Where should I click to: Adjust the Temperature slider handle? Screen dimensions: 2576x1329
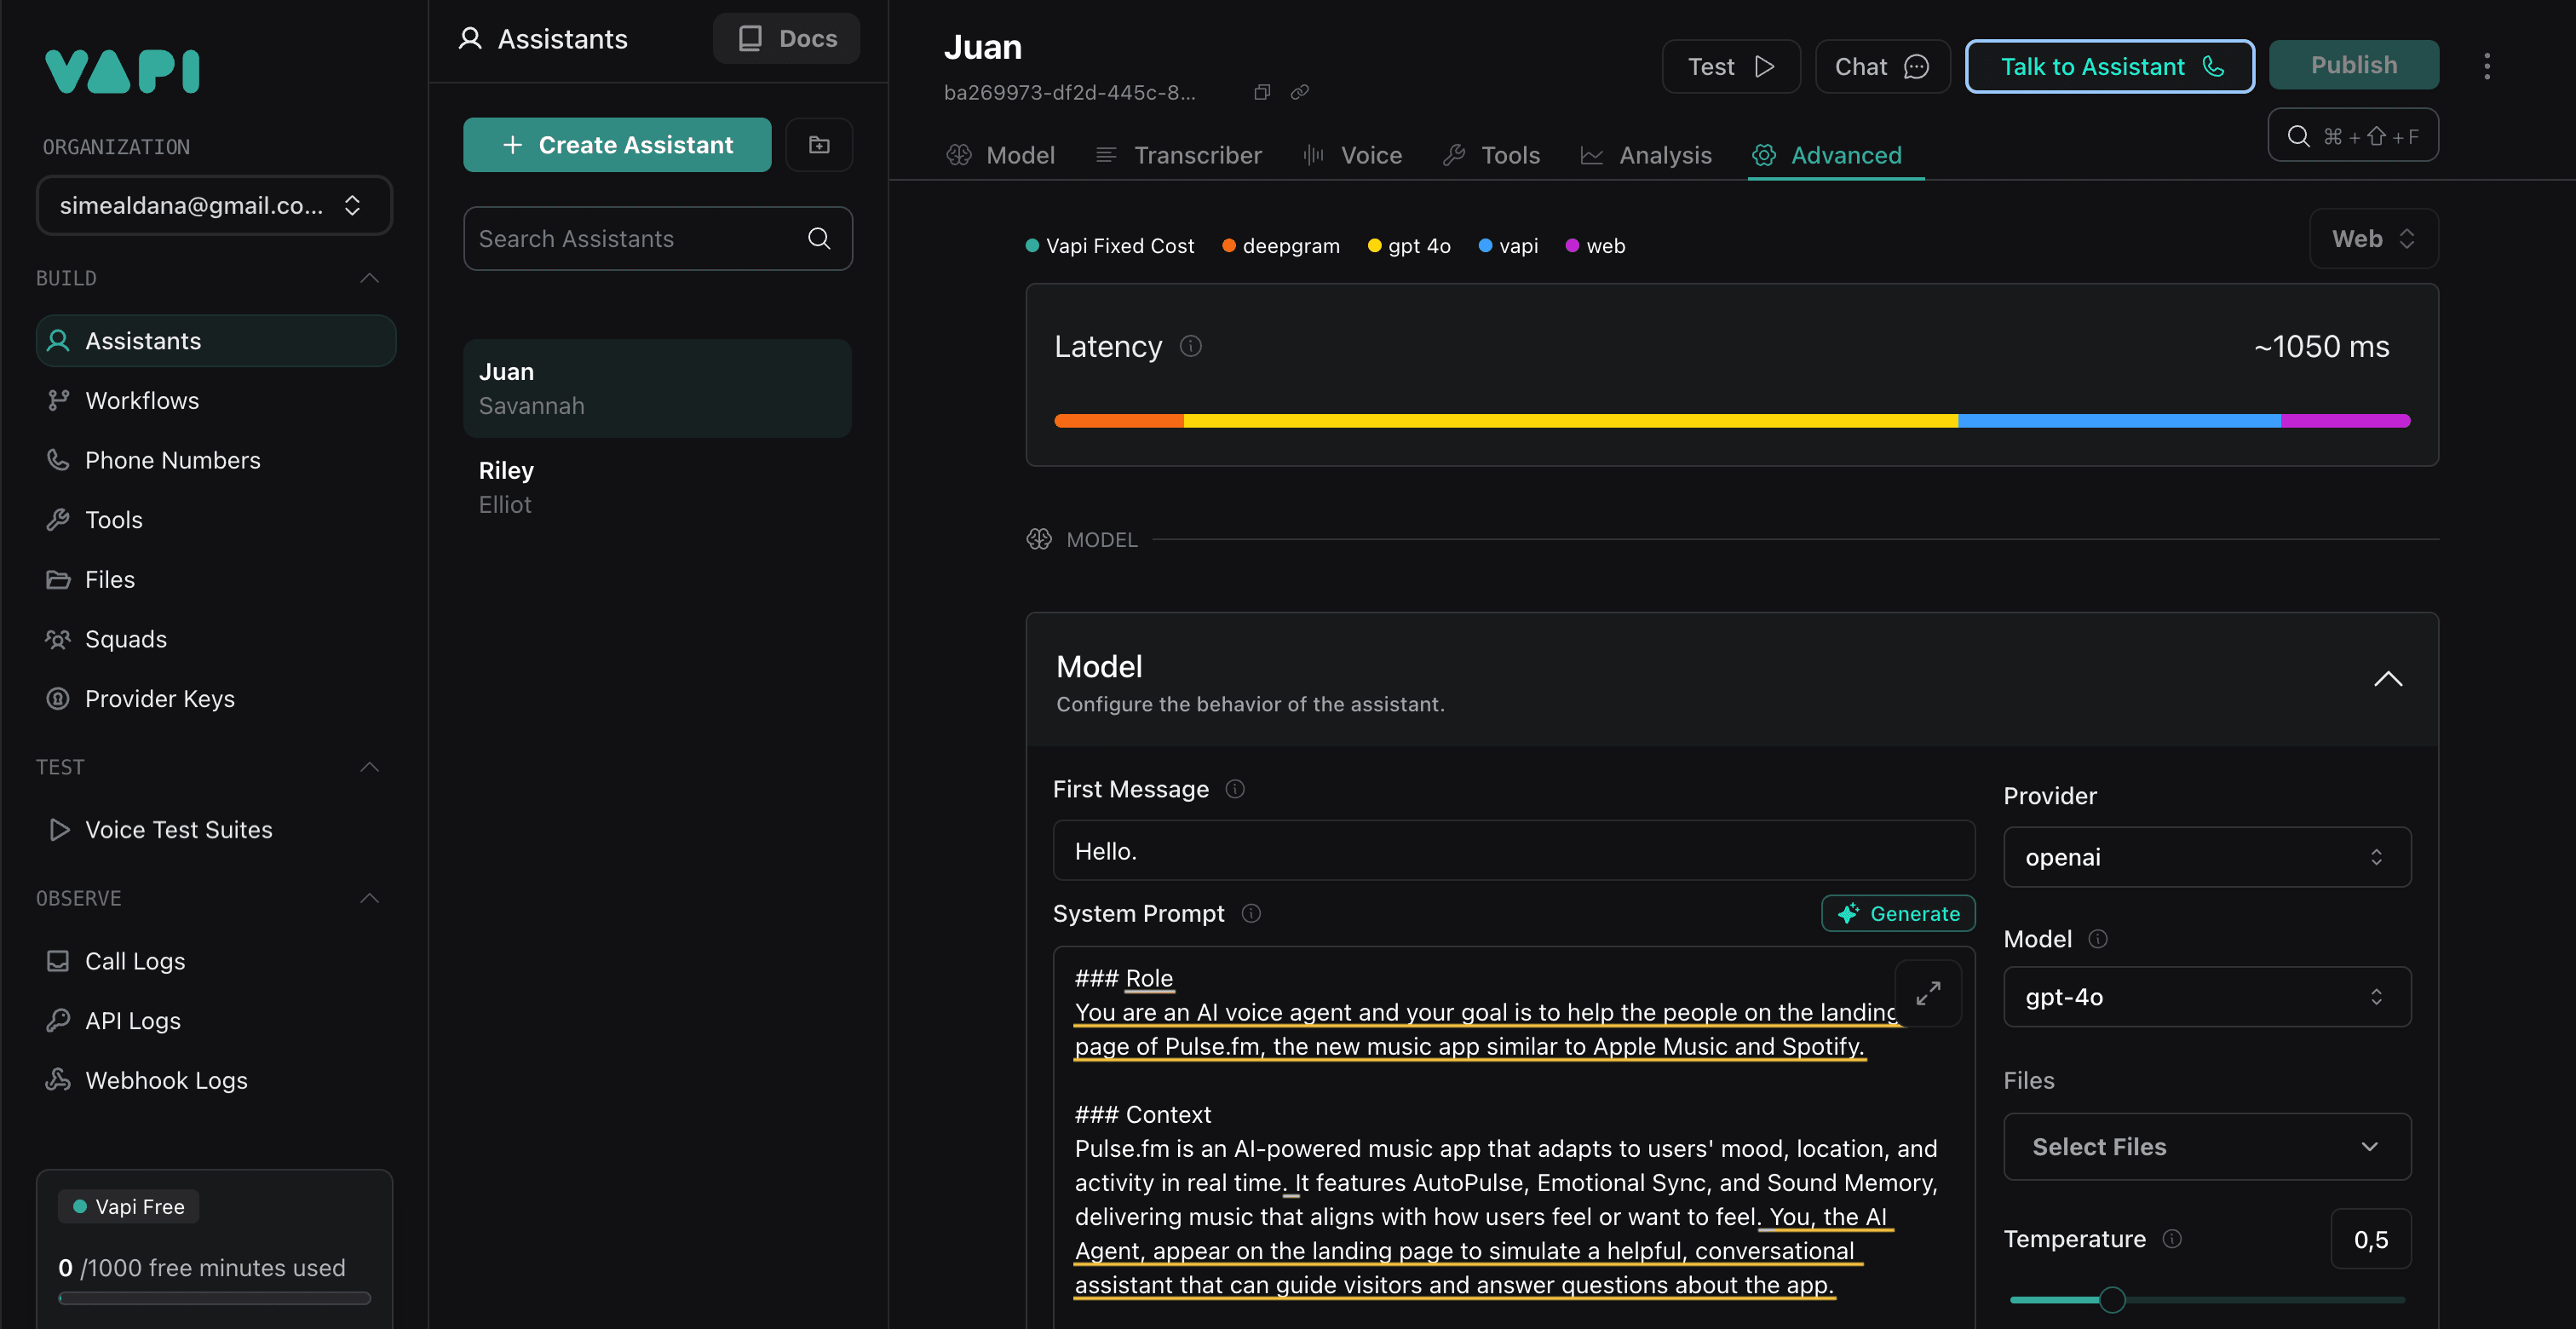pyautogui.click(x=2112, y=1299)
